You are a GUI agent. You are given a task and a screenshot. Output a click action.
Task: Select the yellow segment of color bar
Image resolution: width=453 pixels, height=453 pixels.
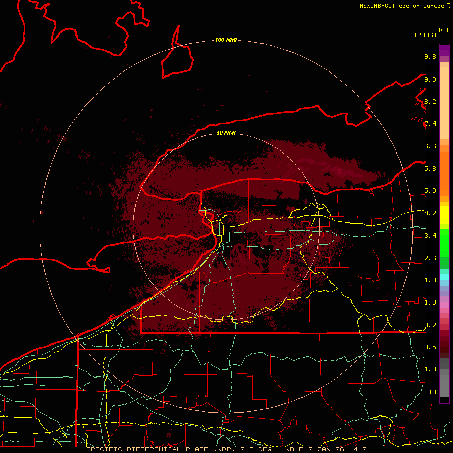coord(444,215)
